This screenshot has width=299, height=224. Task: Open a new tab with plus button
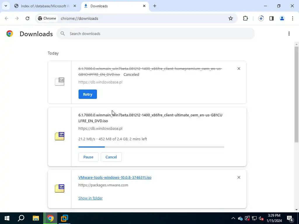[x=155, y=6]
